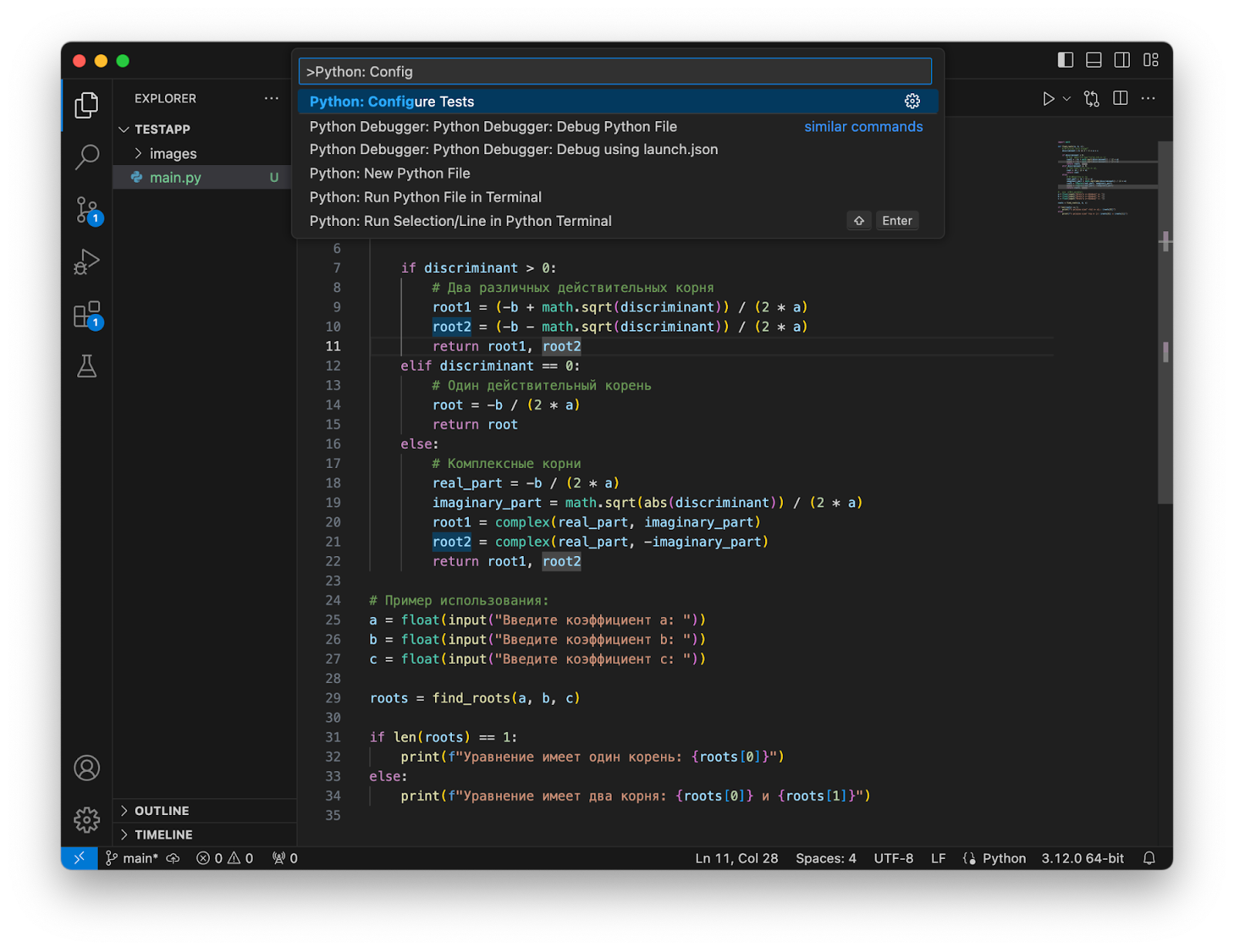Click 'roots = find_roots(a, b, c)' line

point(474,698)
